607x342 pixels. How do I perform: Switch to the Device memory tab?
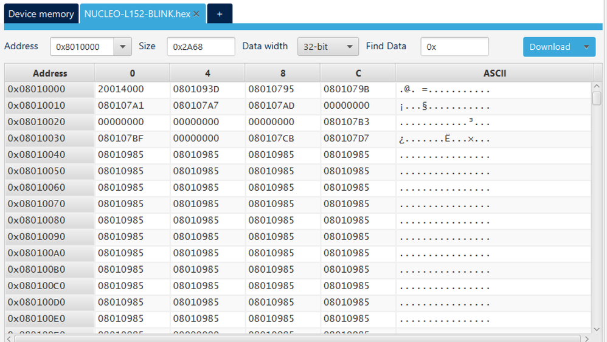tap(41, 14)
